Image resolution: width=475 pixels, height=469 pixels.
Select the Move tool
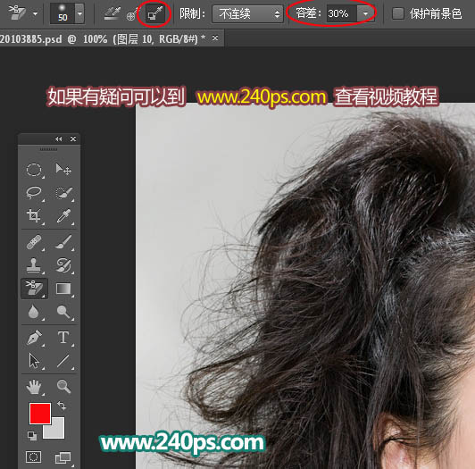tap(63, 170)
